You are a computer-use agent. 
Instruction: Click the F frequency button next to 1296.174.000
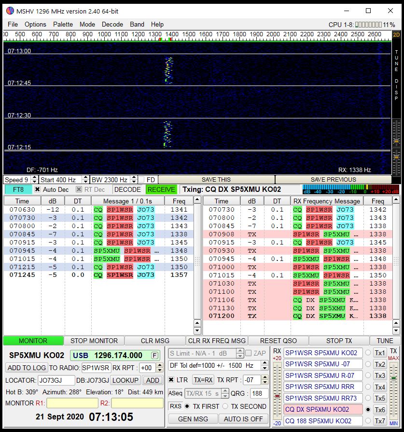154,355
